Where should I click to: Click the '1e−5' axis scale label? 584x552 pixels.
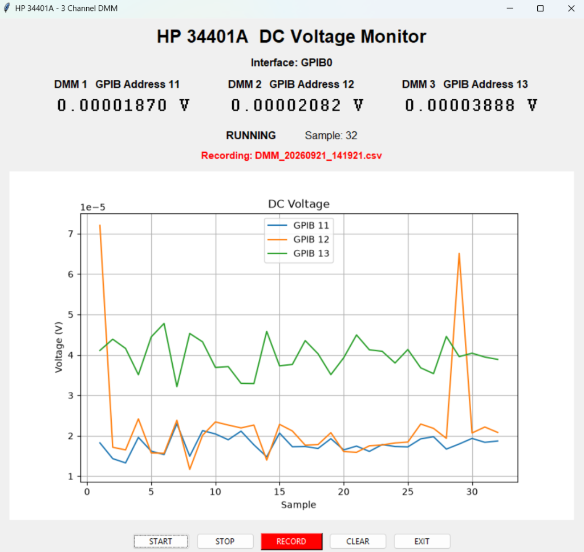(93, 208)
